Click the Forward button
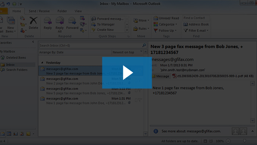Viewport: 257px width, 145px height. coord(72,23)
